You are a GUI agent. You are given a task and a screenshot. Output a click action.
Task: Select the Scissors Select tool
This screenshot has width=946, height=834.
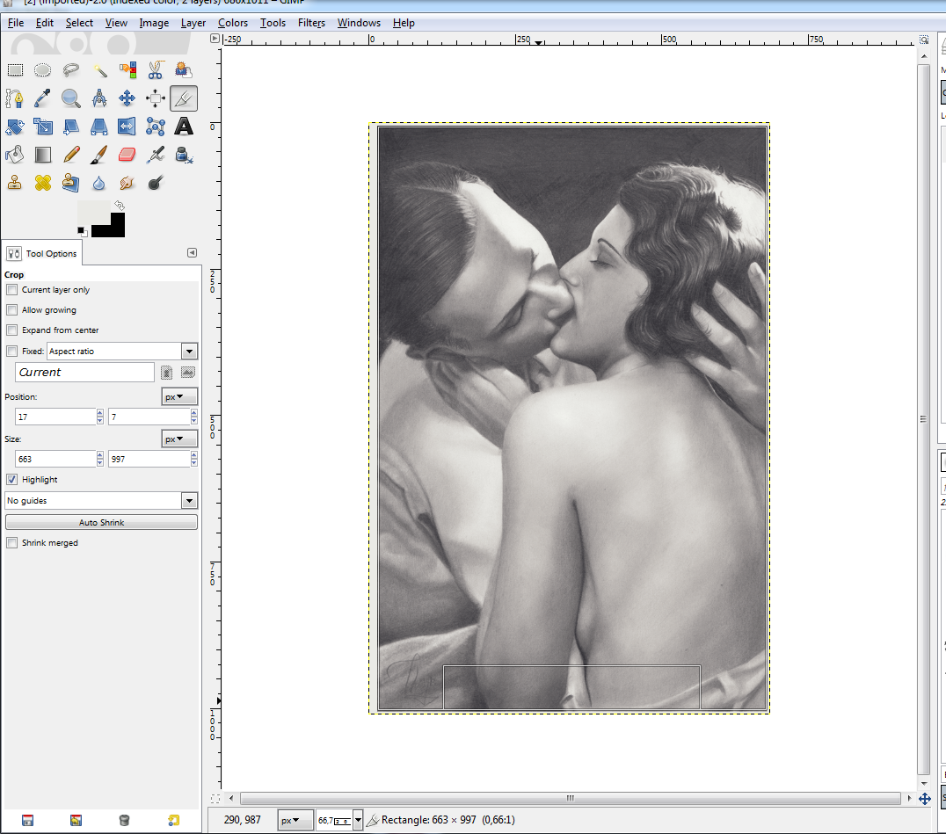156,70
